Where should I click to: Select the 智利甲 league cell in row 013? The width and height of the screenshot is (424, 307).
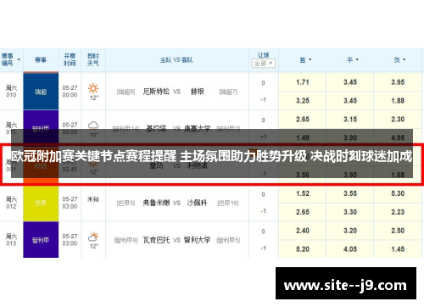click(41, 240)
